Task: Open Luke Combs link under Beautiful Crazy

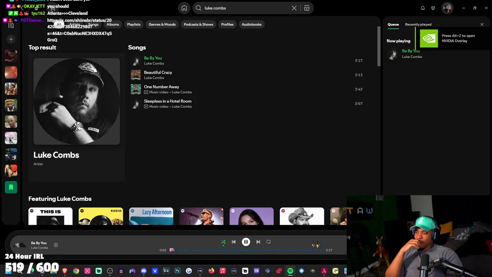Action: click(154, 78)
